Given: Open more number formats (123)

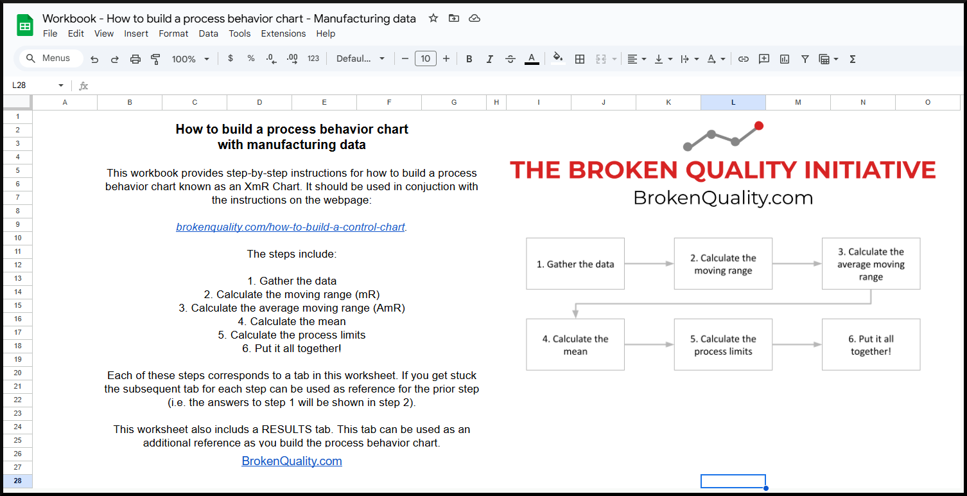Looking at the screenshot, I should click(313, 58).
